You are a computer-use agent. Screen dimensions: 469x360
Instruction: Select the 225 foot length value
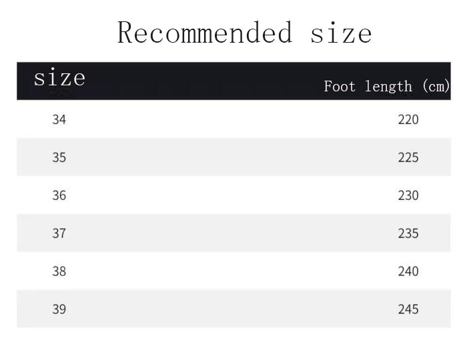point(408,158)
